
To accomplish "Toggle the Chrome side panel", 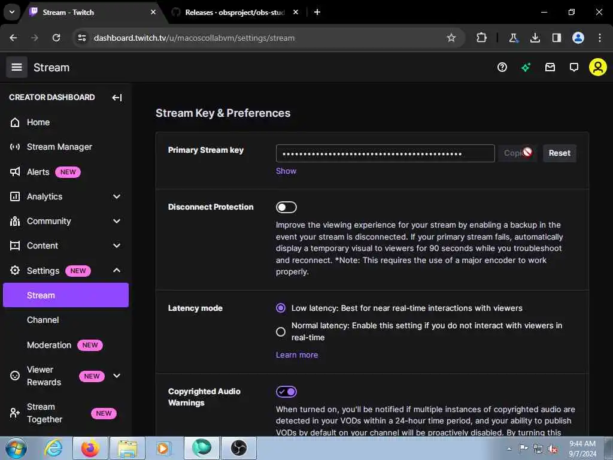I will pos(556,38).
